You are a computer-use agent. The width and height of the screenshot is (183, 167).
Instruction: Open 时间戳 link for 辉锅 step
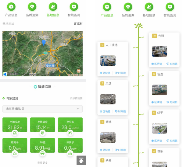[120, 150]
